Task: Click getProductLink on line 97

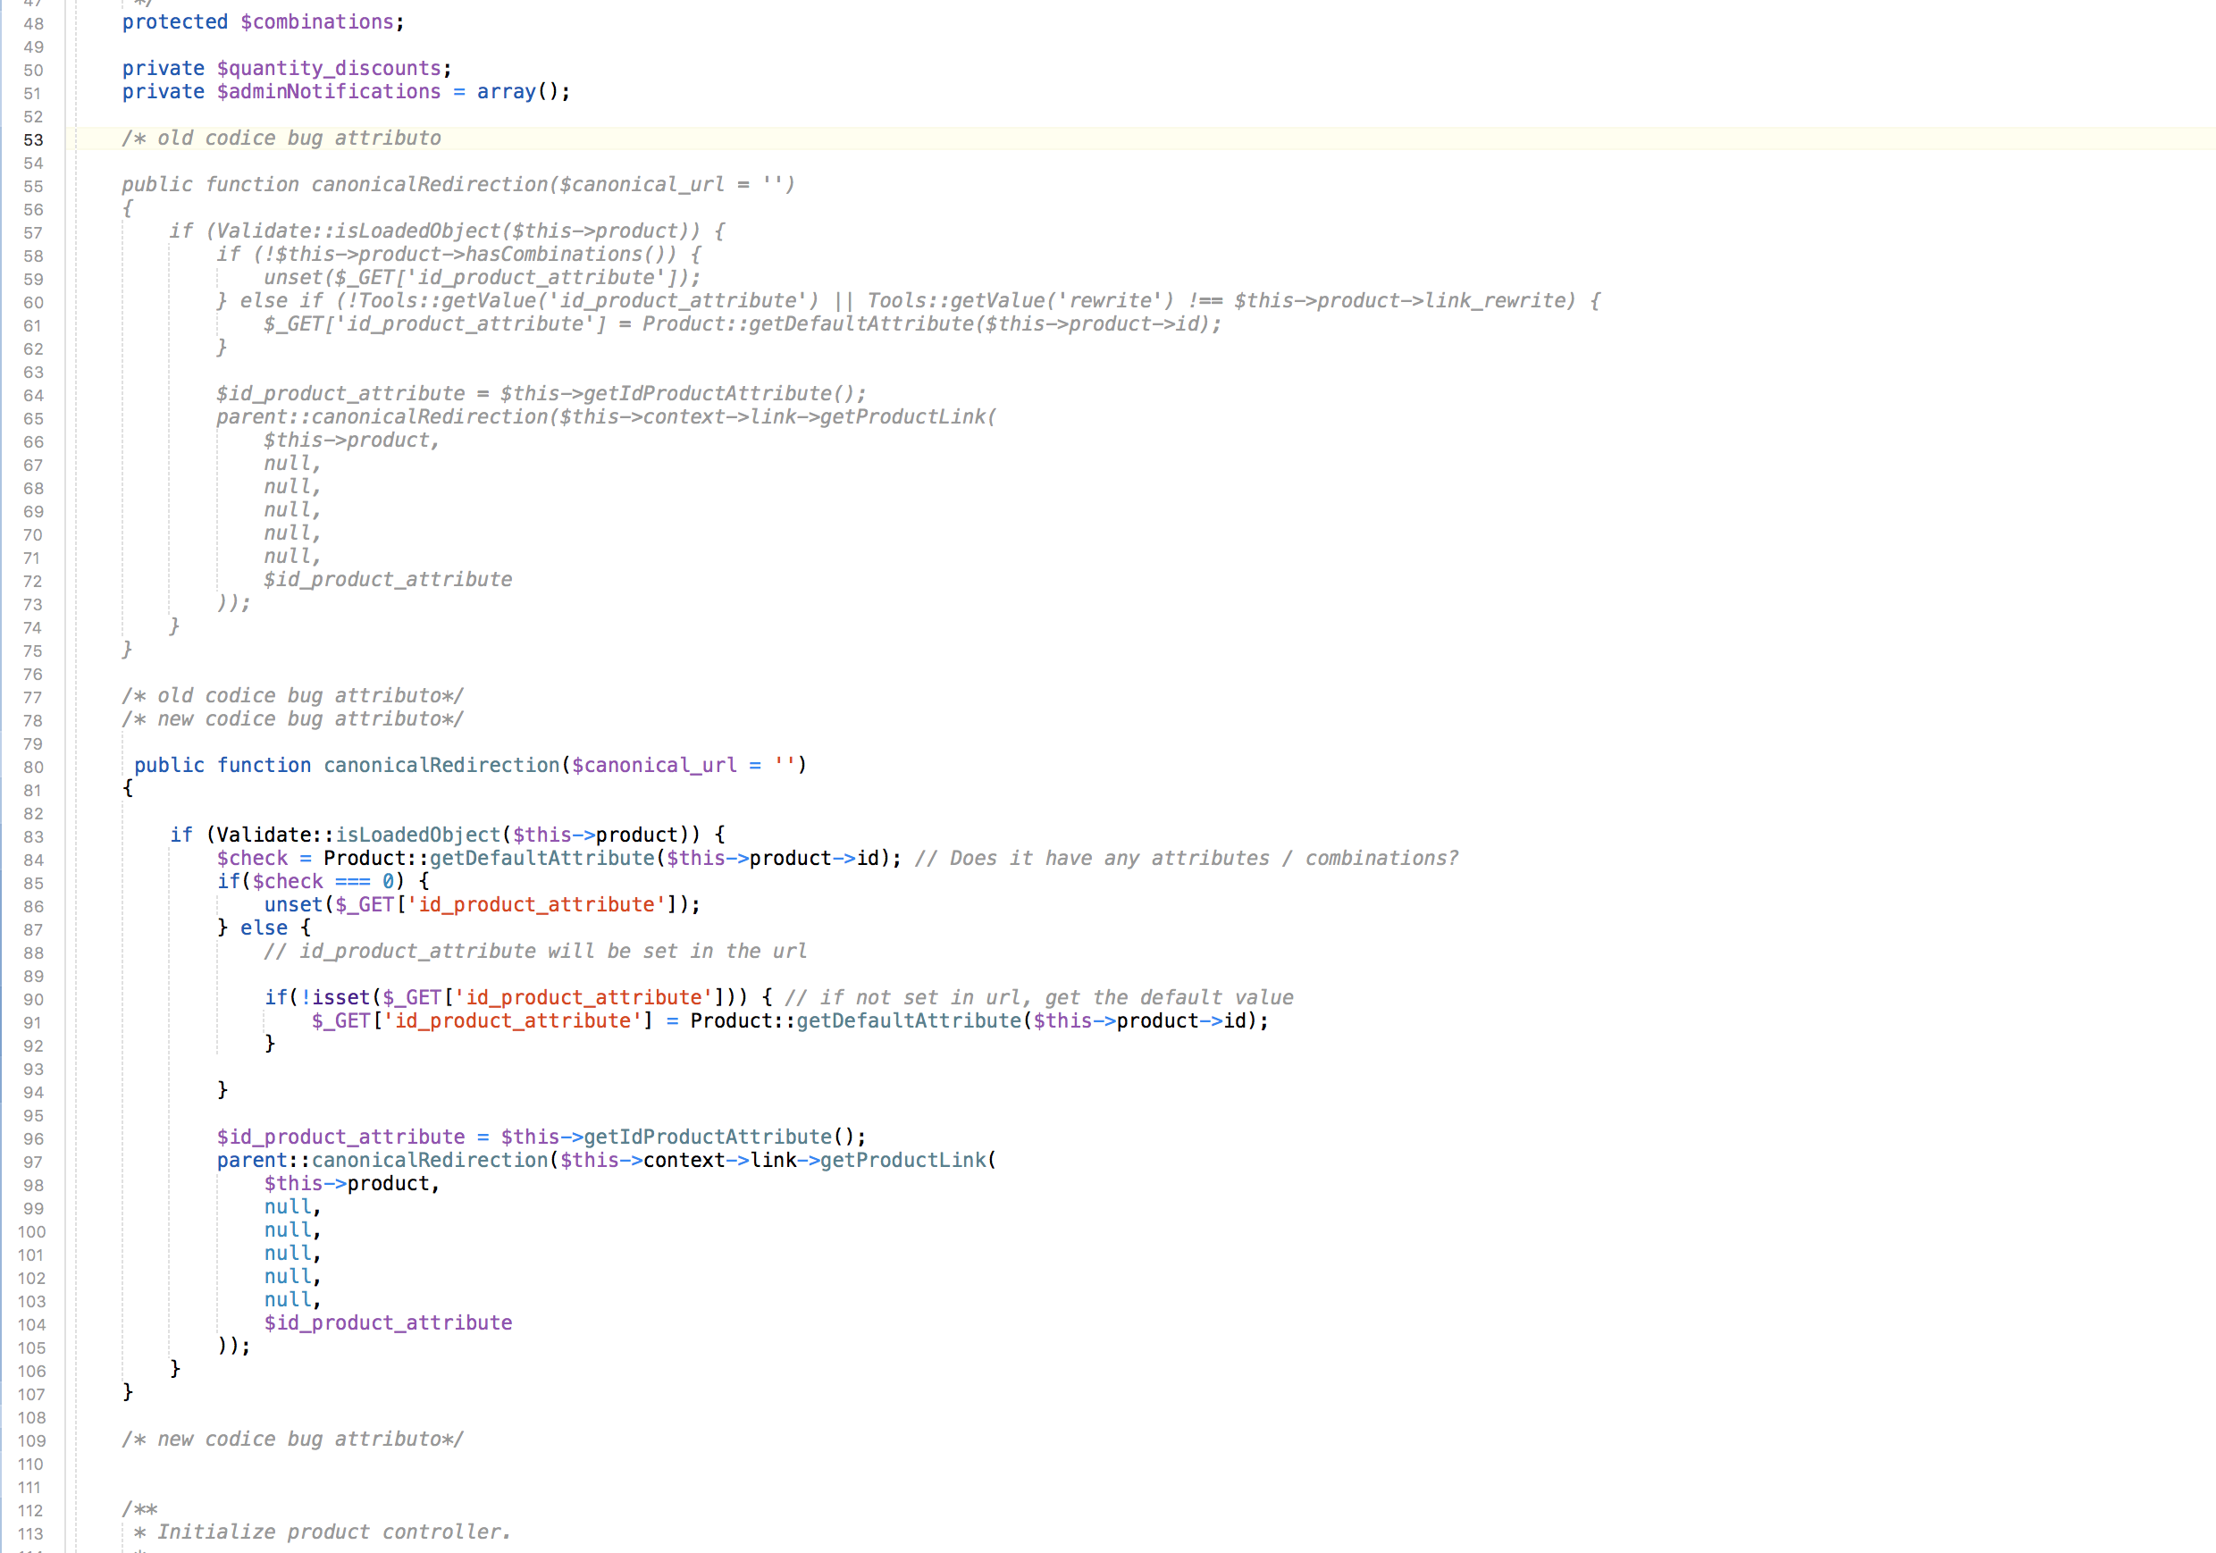Action: pos(902,1160)
